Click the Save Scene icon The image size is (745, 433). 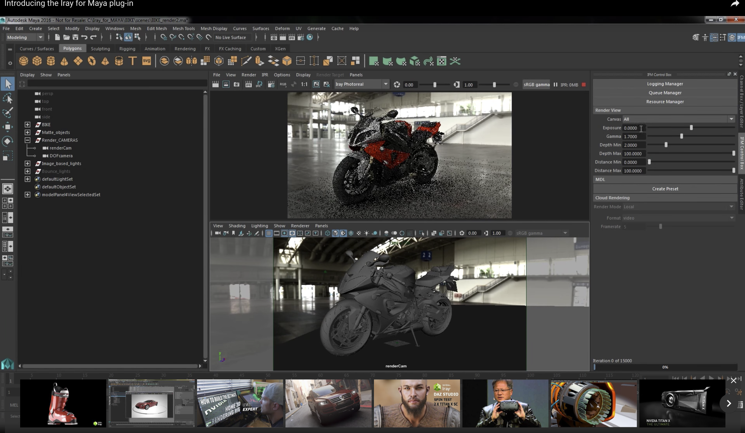[75, 37]
